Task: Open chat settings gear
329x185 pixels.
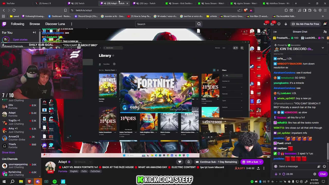Action: (315, 174)
